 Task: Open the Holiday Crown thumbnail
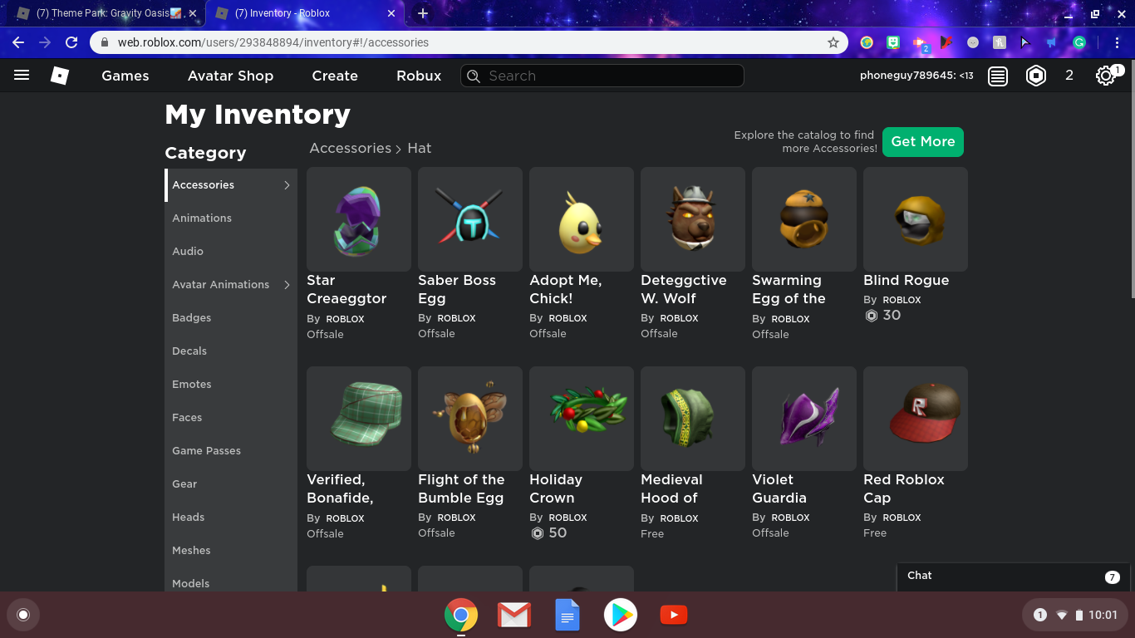[582, 419]
